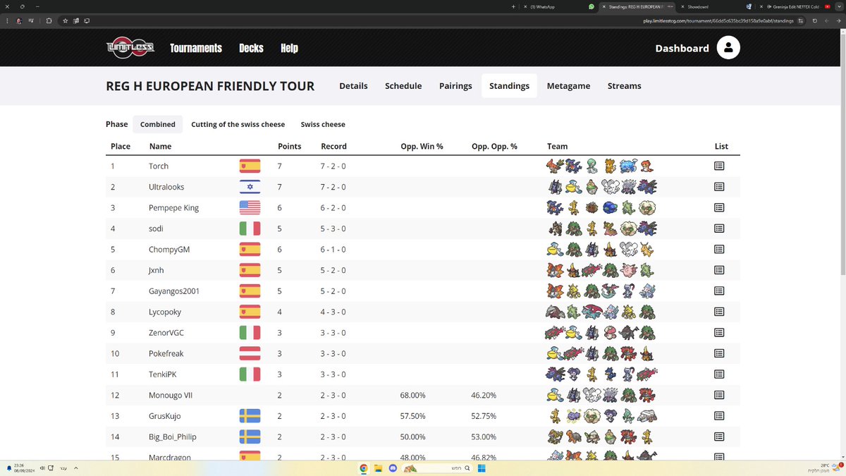Image resolution: width=846 pixels, height=476 pixels.
Task: Open sodi's team list icon
Action: tap(719, 228)
